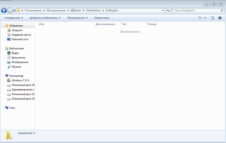Sort by Дата изменения column
The height and width of the screenshot is (143, 226).
point(107,24)
